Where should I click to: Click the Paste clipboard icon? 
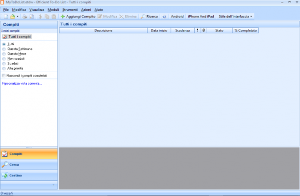tap(54, 17)
